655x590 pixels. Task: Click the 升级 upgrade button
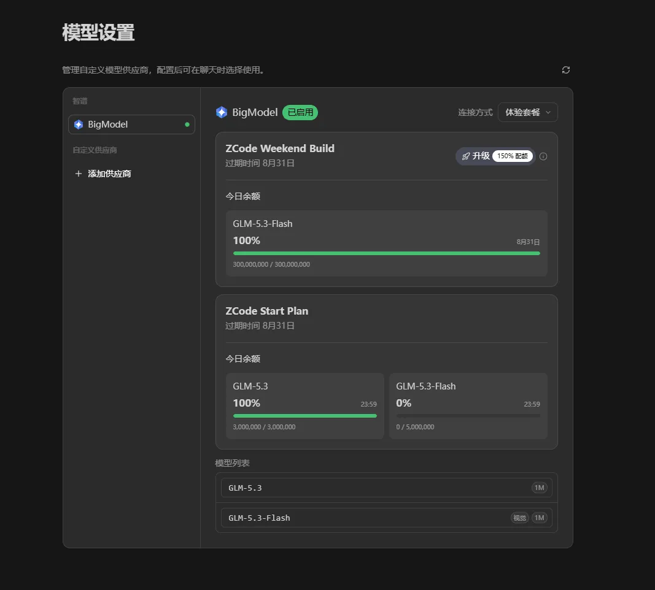[495, 156]
